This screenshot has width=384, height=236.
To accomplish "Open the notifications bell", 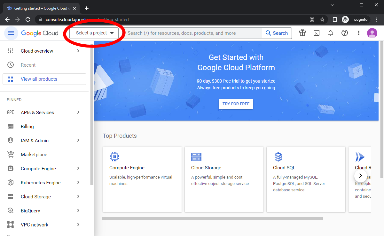I will click(x=331, y=33).
